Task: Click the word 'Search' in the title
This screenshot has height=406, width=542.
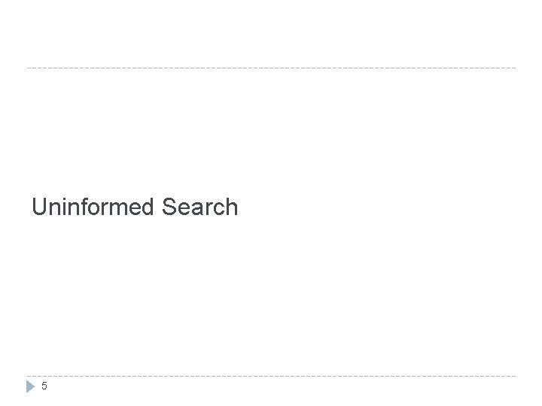Action: point(199,207)
